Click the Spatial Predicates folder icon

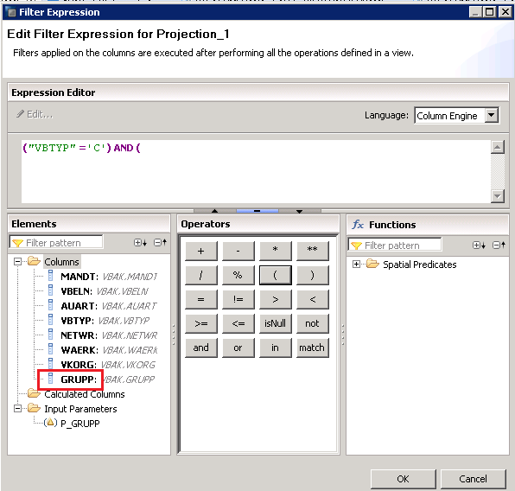tap(372, 264)
